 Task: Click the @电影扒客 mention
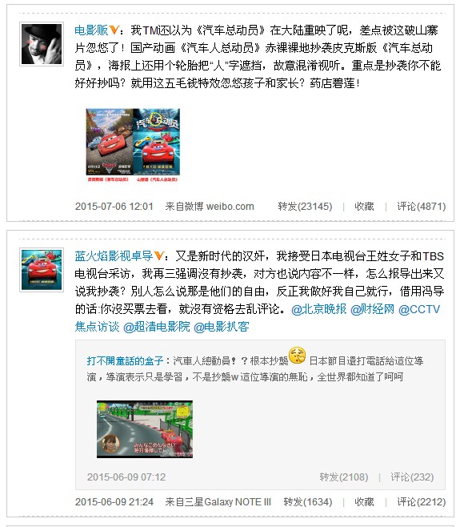(x=222, y=327)
